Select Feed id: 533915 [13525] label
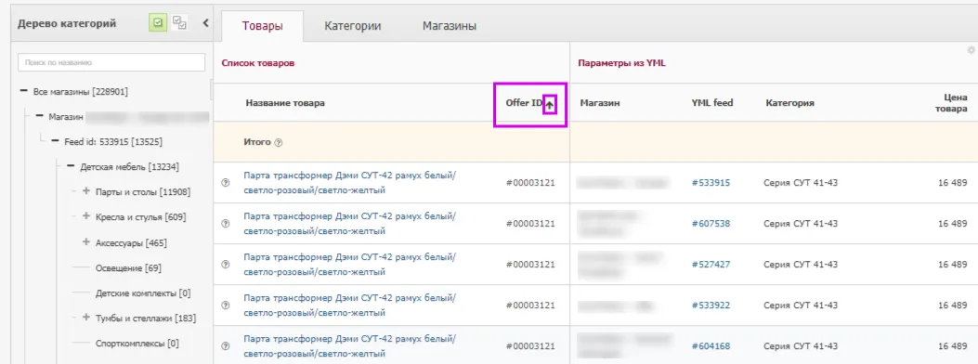 tap(113, 142)
